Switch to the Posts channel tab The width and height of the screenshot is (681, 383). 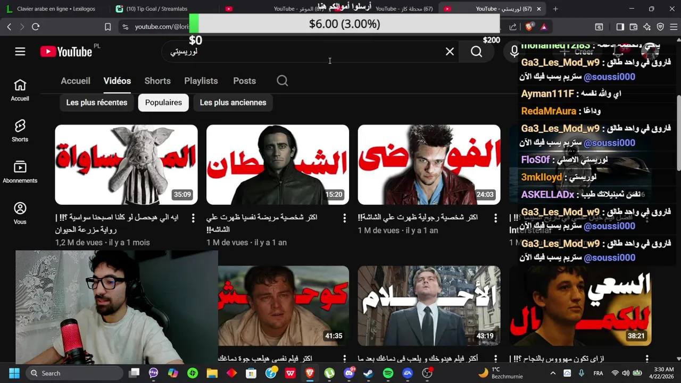pyautogui.click(x=244, y=81)
